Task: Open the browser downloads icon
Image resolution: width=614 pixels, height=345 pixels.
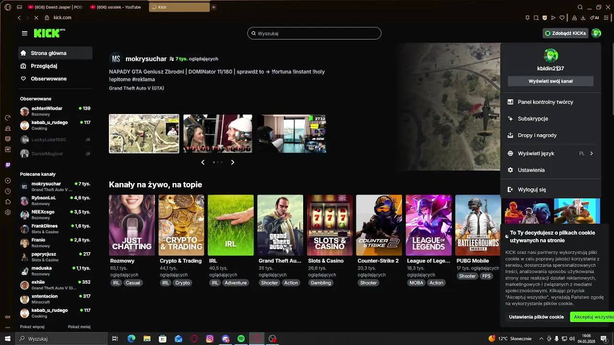Action: [583, 18]
